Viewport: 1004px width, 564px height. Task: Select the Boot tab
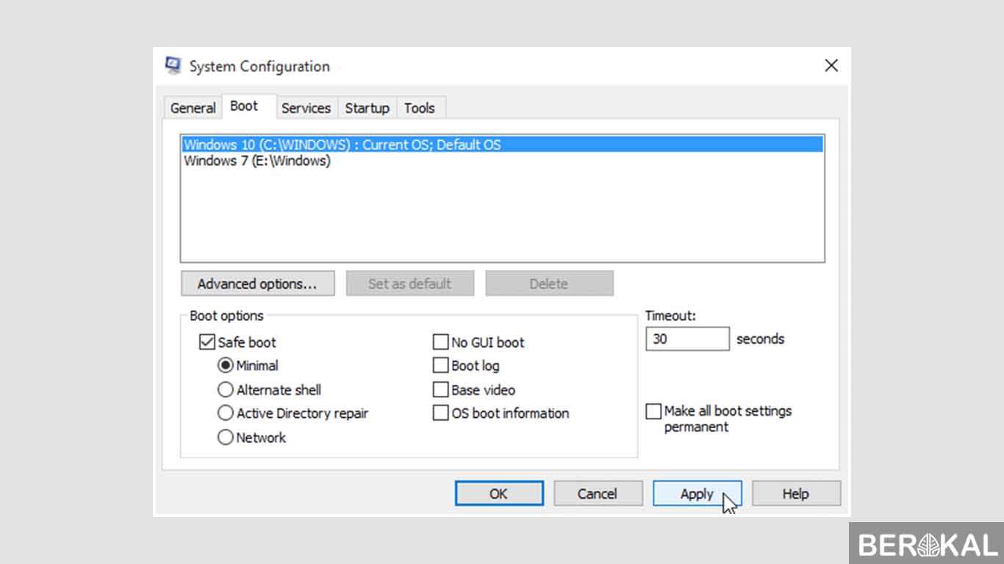(x=244, y=106)
